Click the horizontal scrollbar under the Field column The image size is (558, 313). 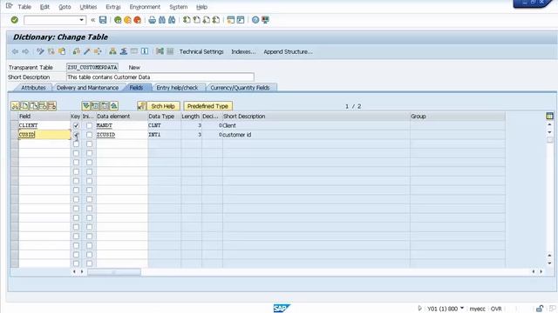pyautogui.click(x=114, y=272)
